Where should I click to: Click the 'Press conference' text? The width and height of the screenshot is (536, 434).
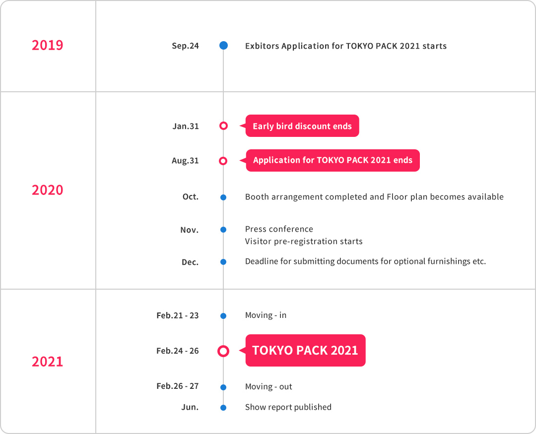[279, 229]
